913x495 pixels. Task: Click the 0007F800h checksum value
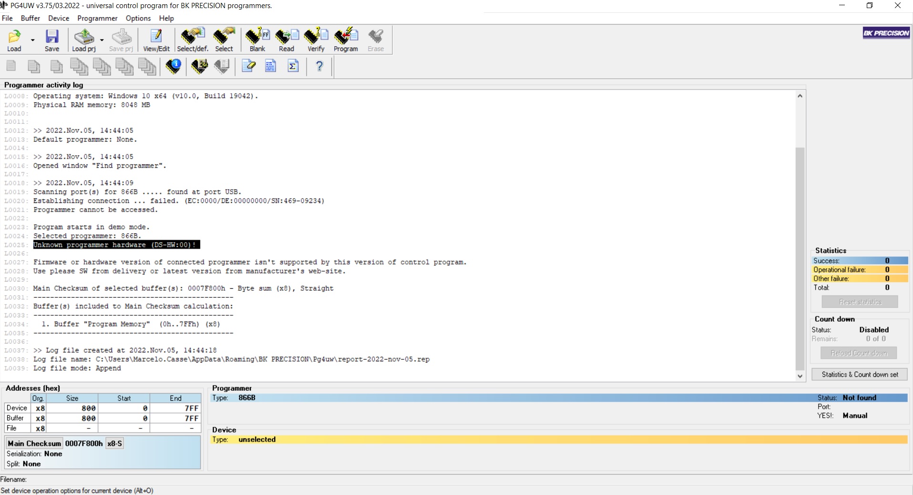pos(84,444)
